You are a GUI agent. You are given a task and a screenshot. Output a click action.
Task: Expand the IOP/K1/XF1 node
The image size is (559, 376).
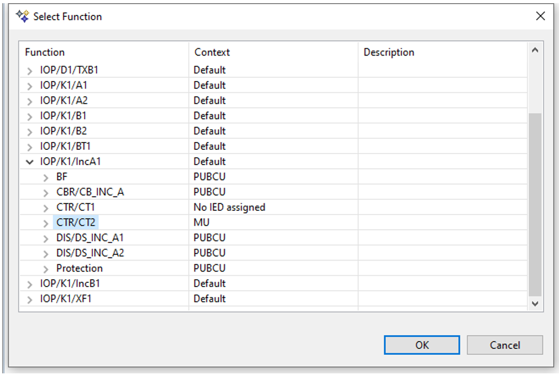30,299
